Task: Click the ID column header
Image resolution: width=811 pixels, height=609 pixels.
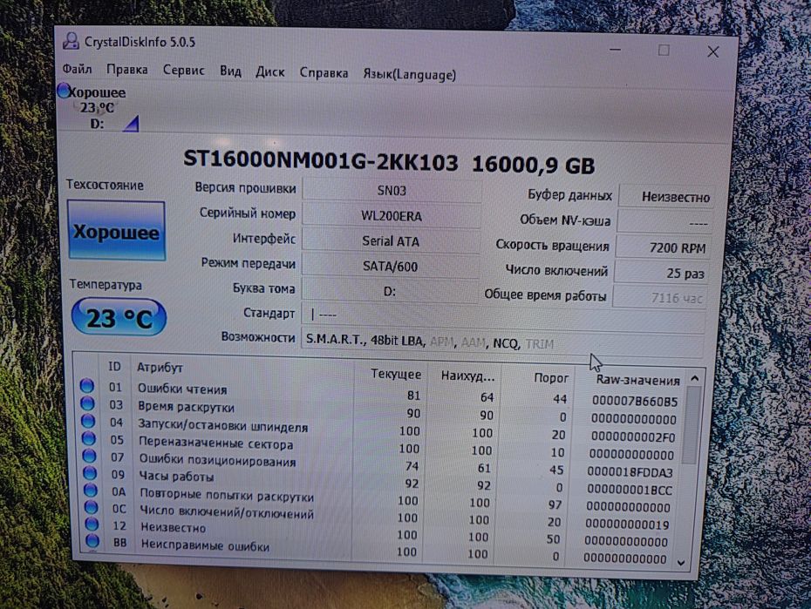Action: tap(114, 366)
